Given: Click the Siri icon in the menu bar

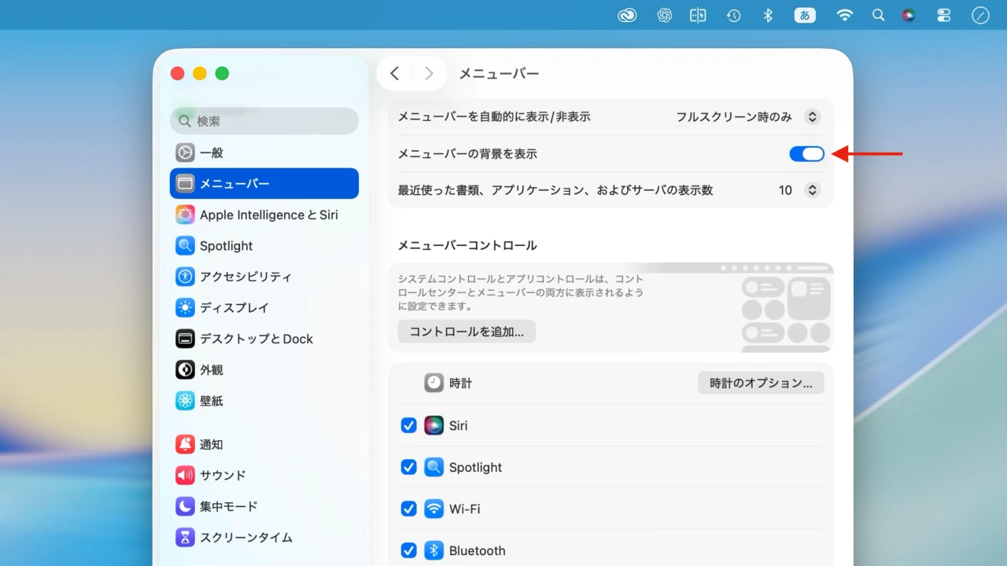Looking at the screenshot, I should (x=909, y=15).
